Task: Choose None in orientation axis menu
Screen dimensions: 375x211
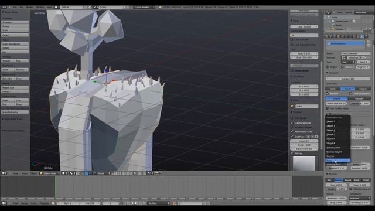Action: (337, 161)
